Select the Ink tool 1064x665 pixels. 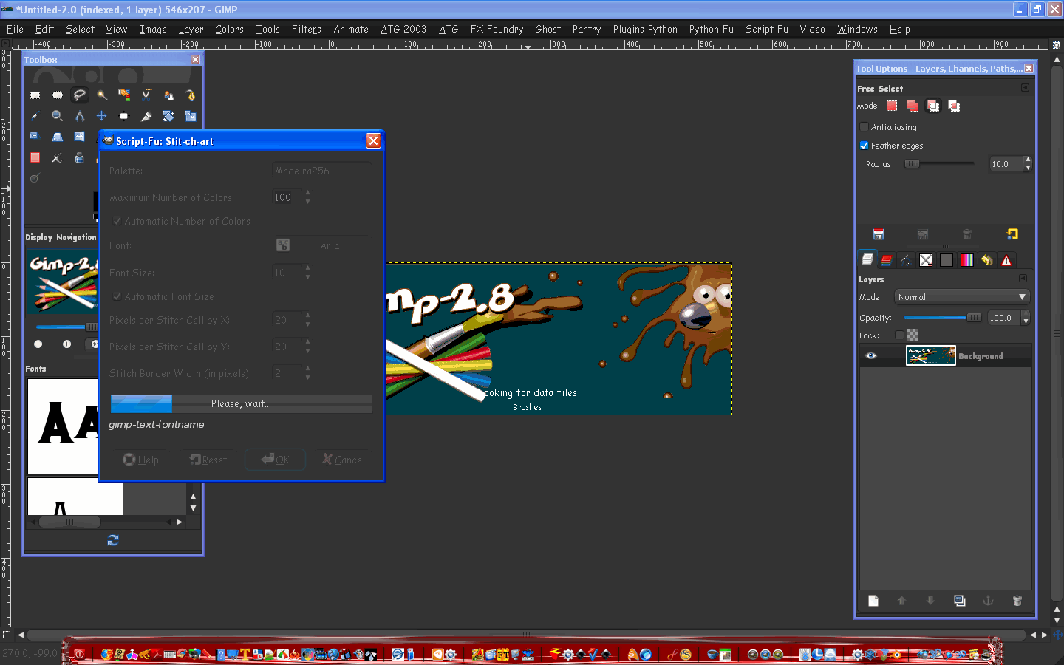coord(80,158)
